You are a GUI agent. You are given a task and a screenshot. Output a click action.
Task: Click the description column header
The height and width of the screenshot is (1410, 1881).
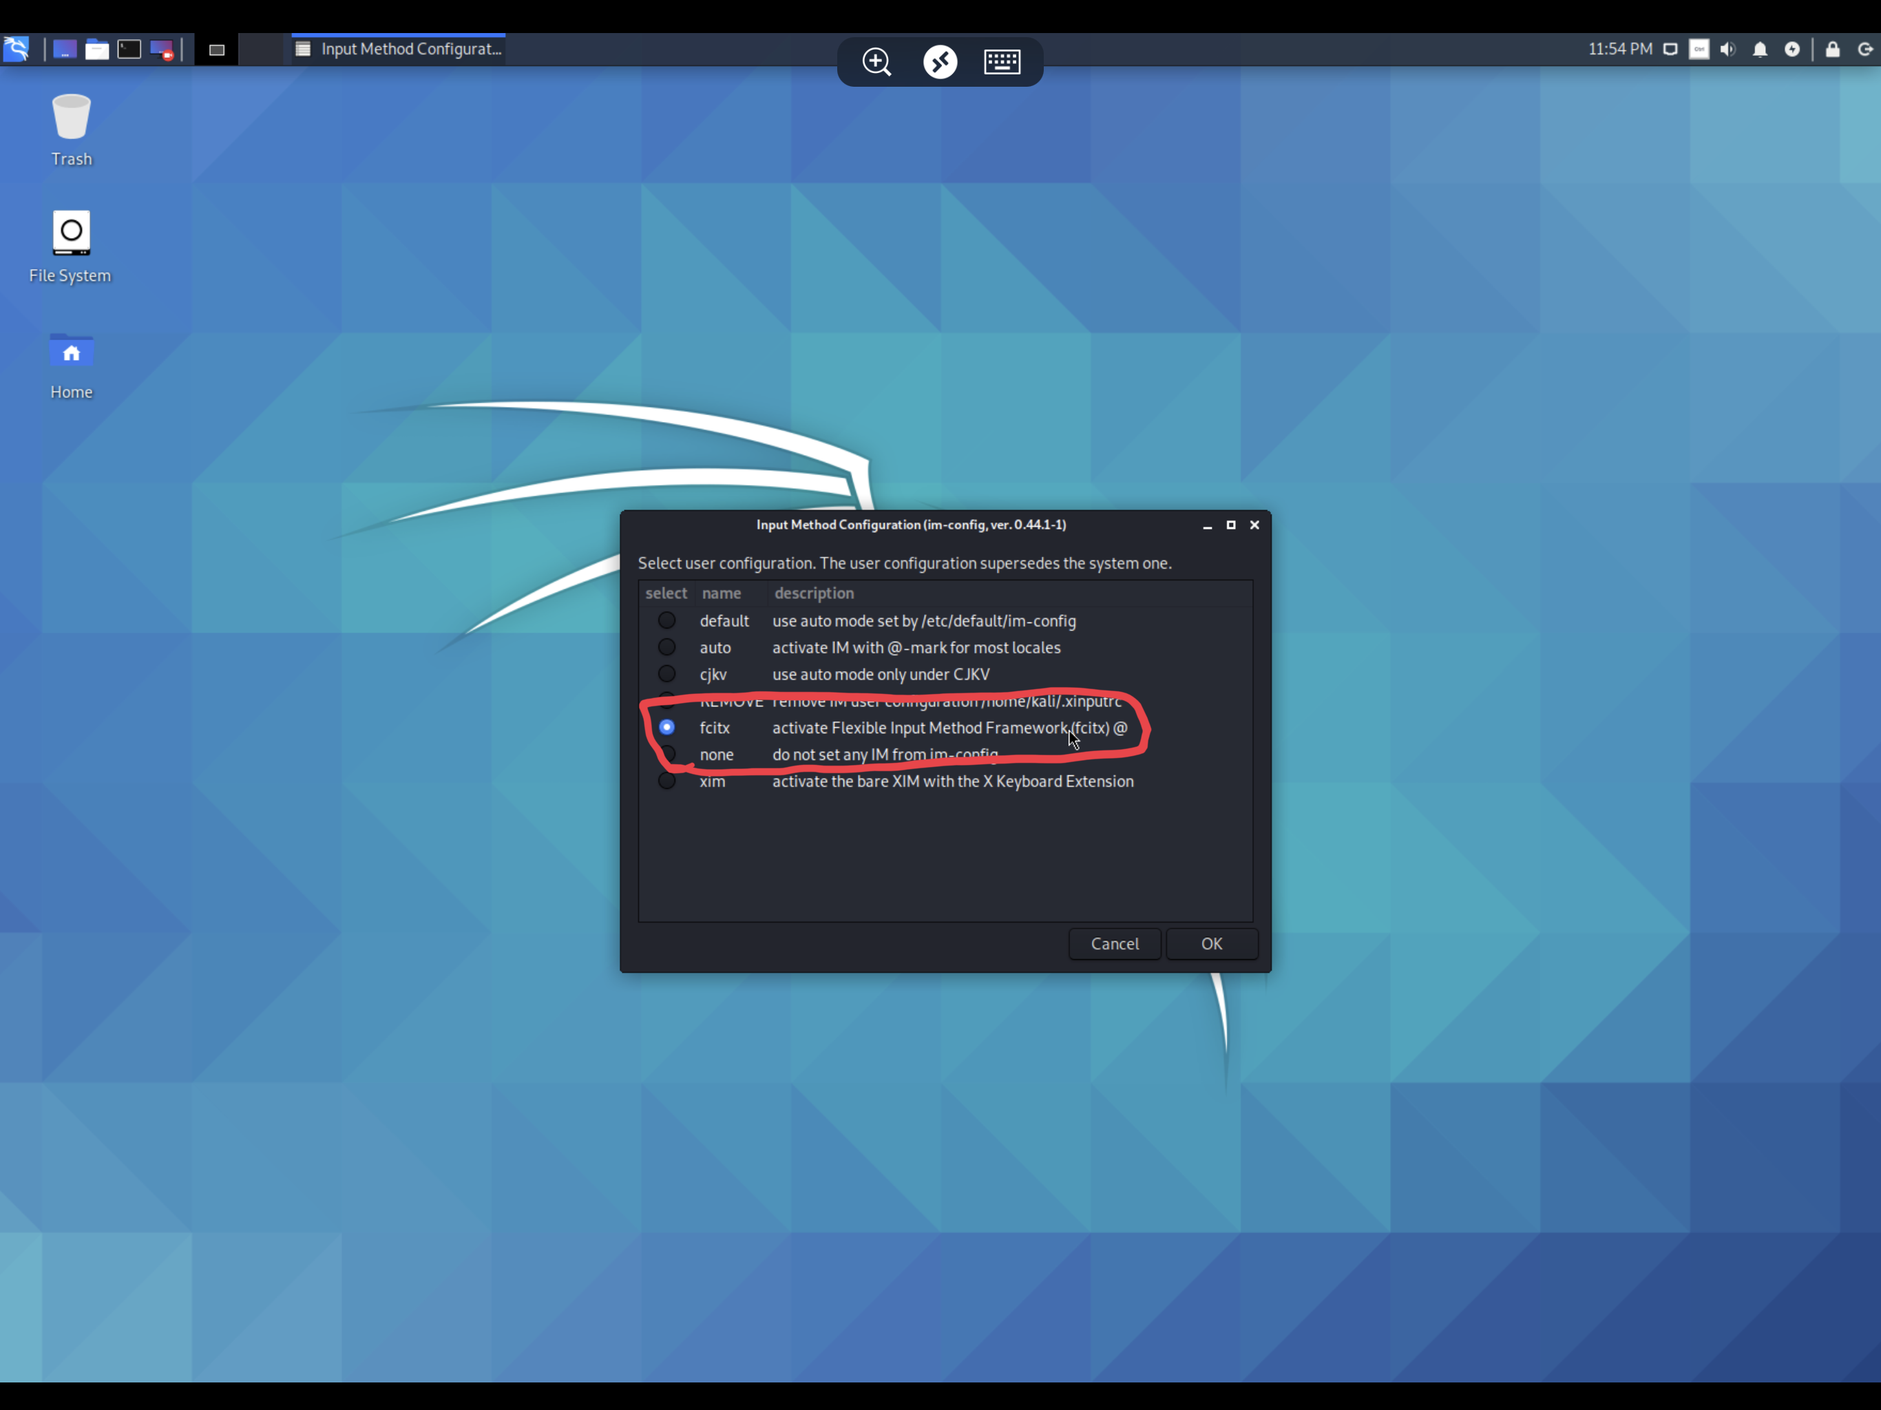pyautogui.click(x=814, y=593)
